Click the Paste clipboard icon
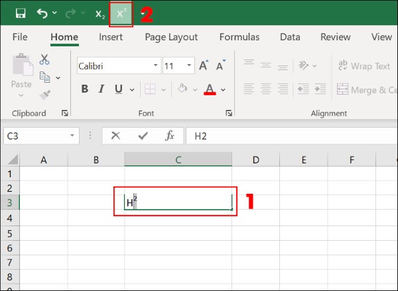This screenshot has width=398, height=291. click(23, 65)
